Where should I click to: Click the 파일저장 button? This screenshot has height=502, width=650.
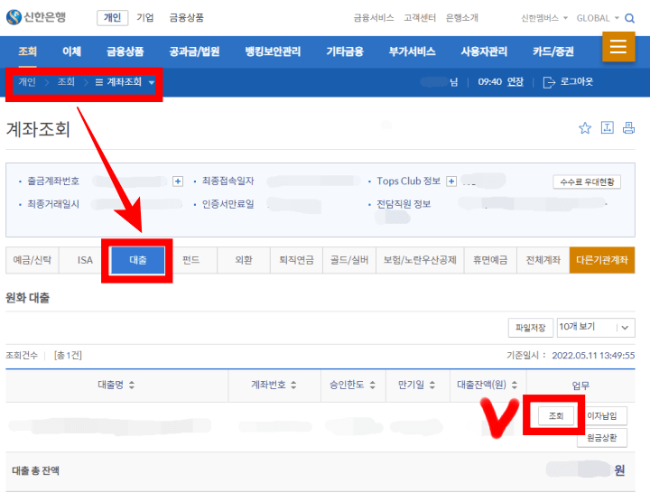pos(530,328)
